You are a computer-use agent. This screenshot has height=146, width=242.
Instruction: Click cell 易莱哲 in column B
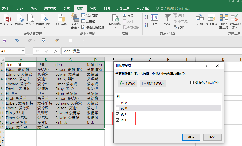point(46,98)
